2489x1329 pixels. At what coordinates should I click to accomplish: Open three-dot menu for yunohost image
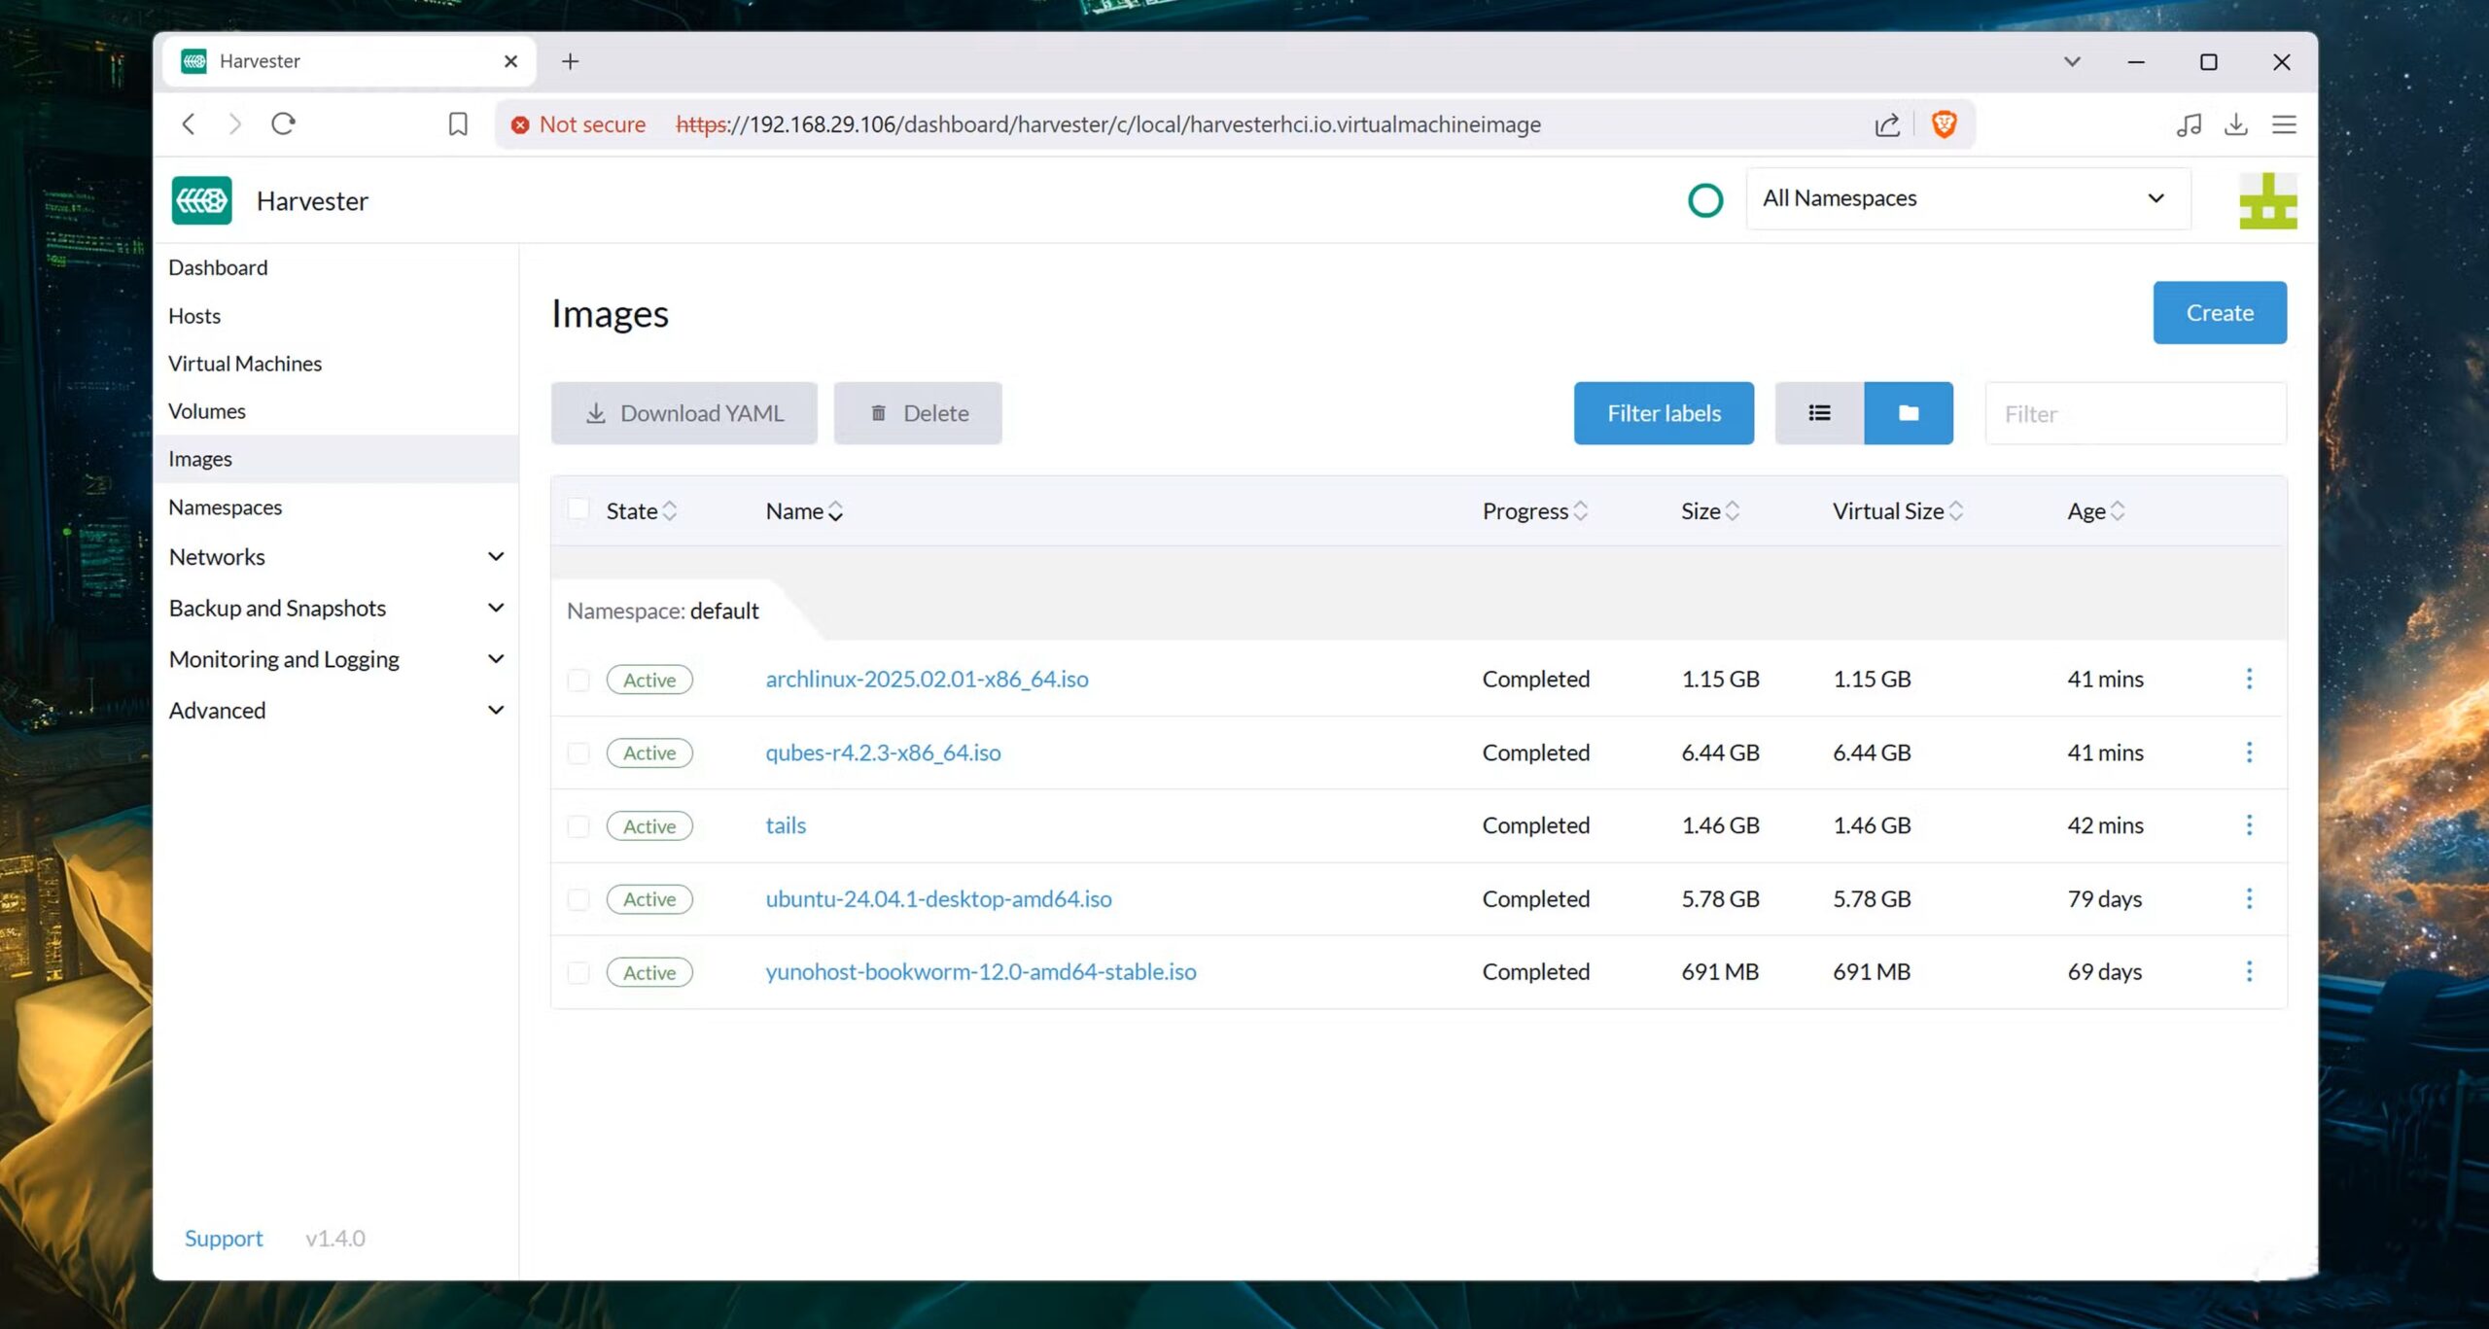[2248, 971]
